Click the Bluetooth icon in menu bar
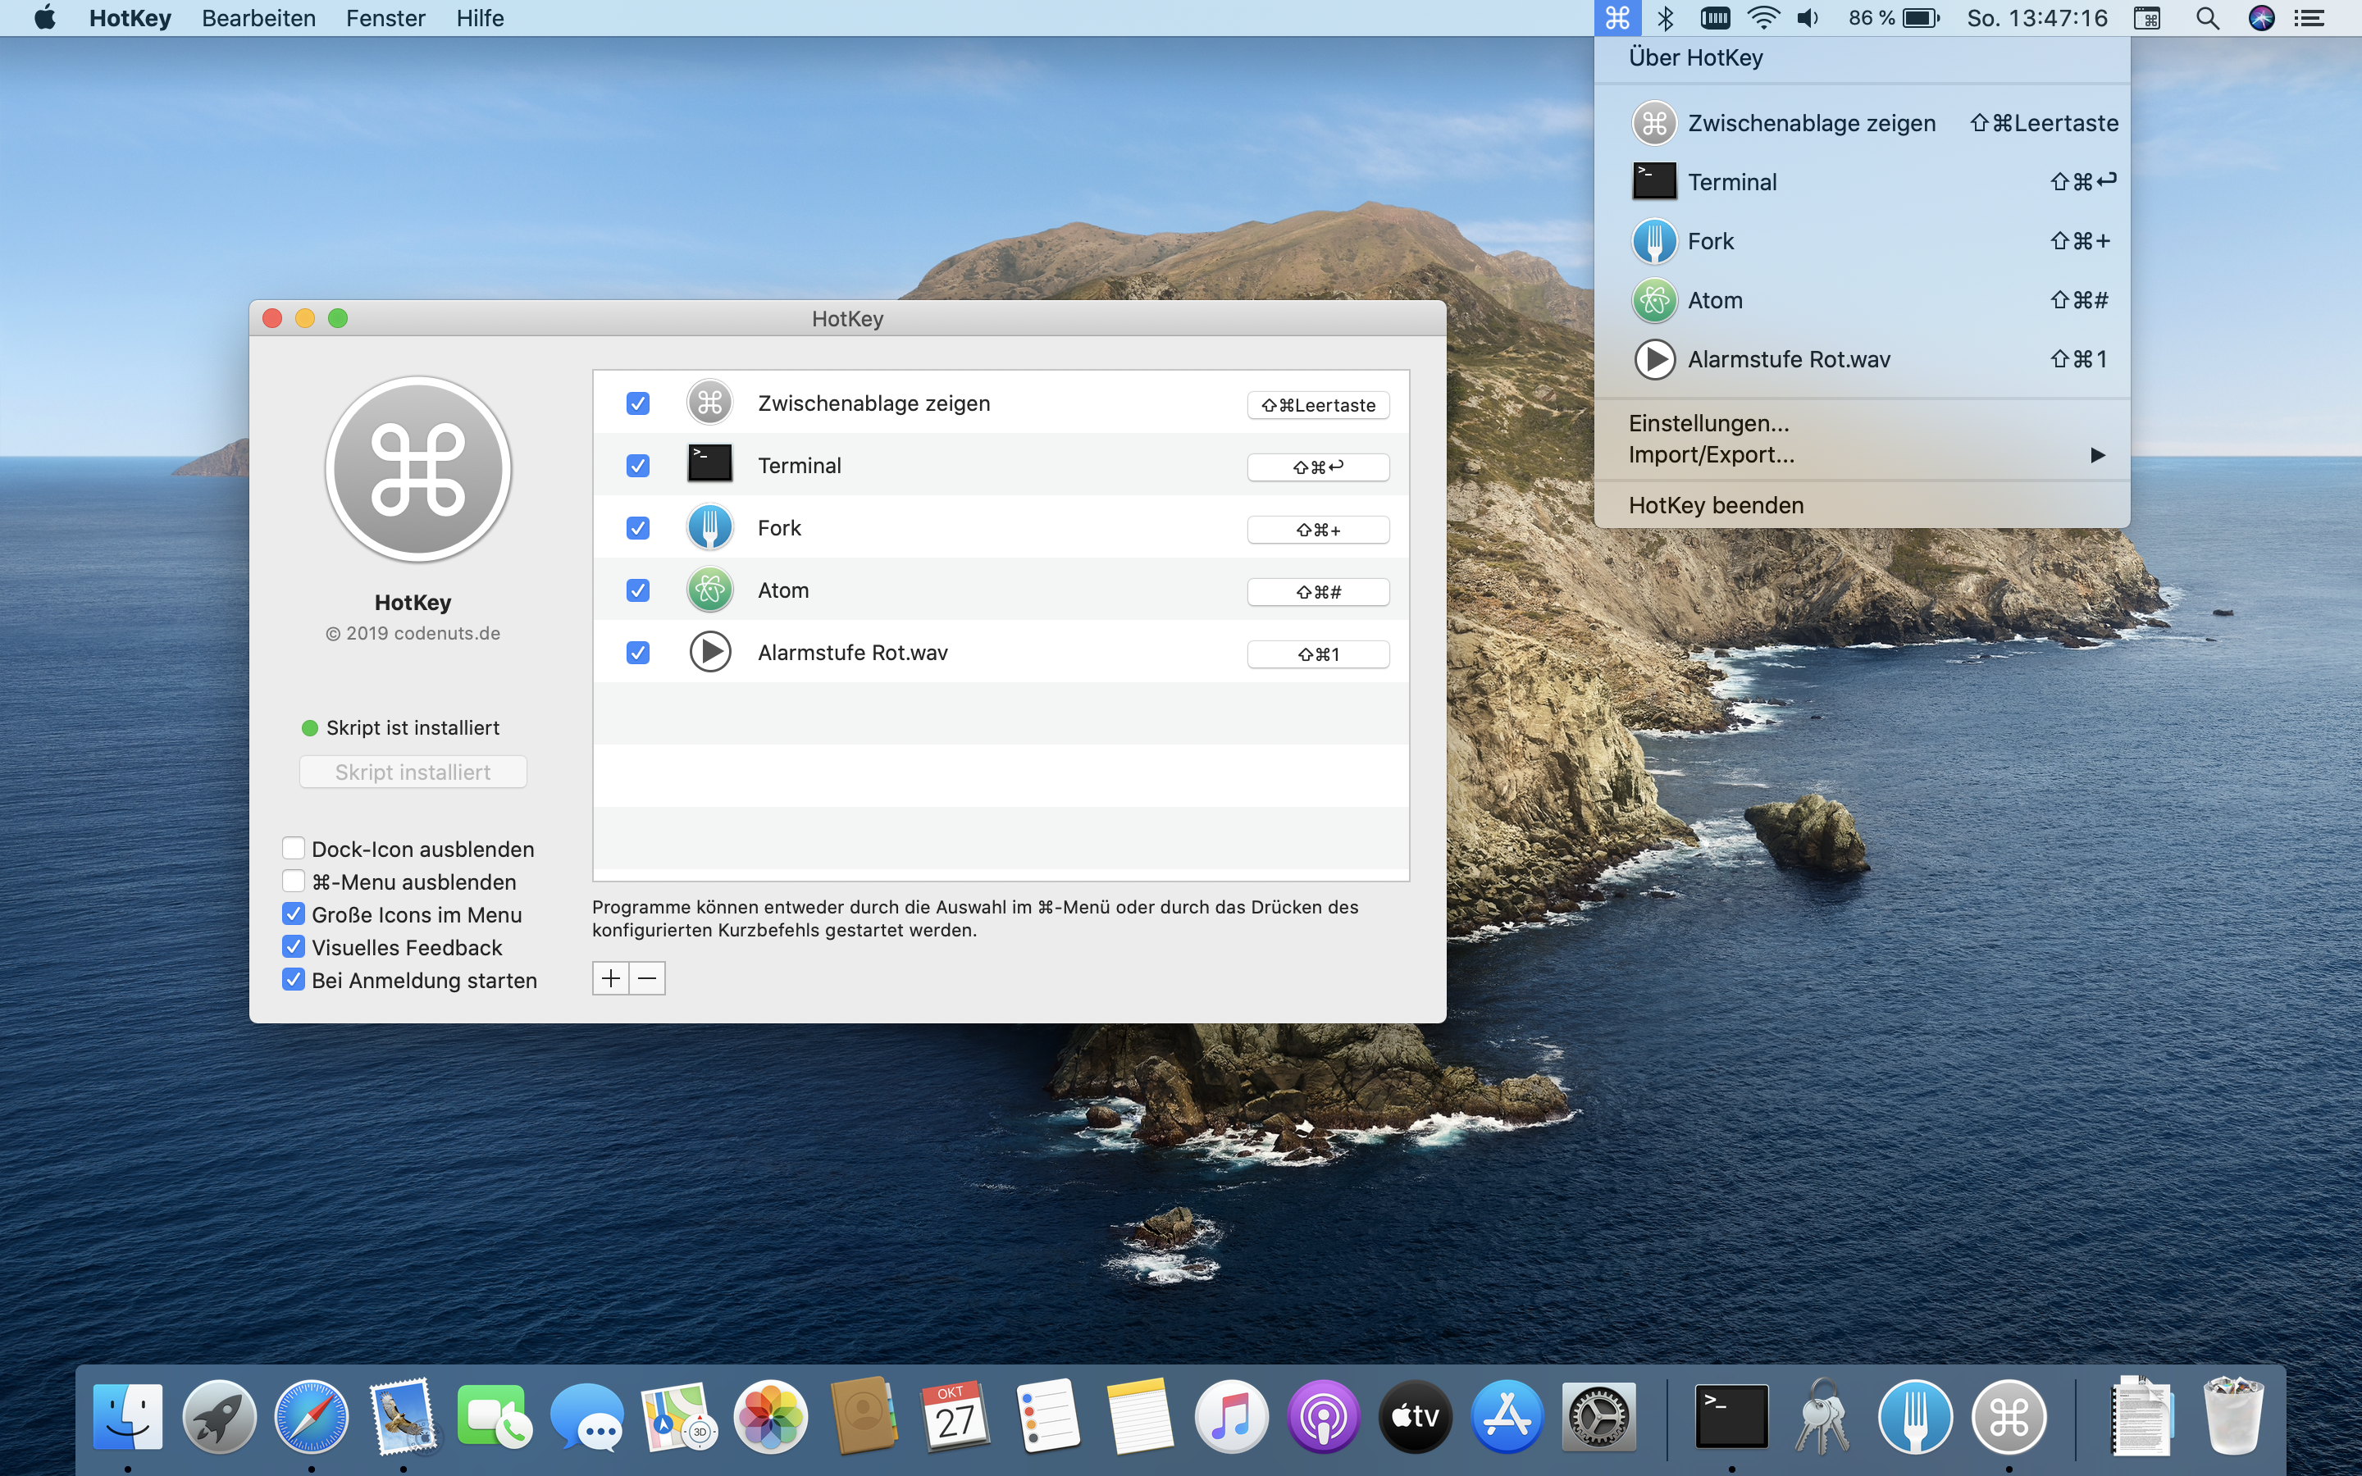The height and width of the screenshot is (1476, 2362). tap(1666, 17)
